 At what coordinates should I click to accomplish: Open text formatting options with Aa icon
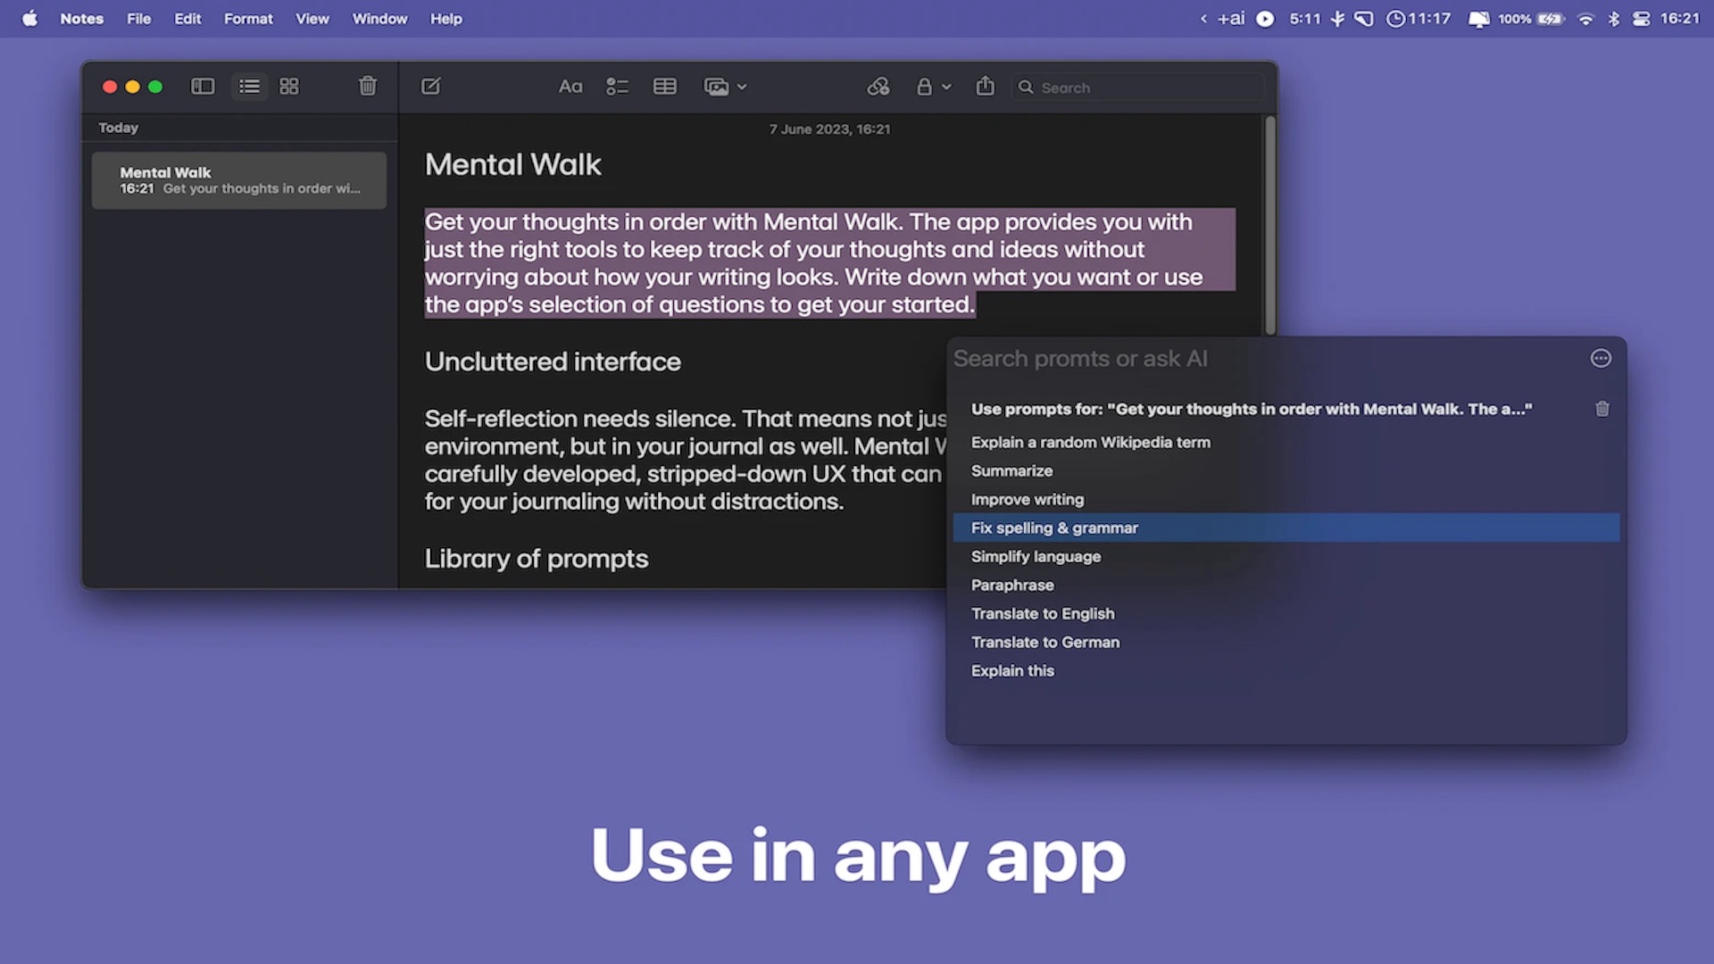pyautogui.click(x=570, y=86)
